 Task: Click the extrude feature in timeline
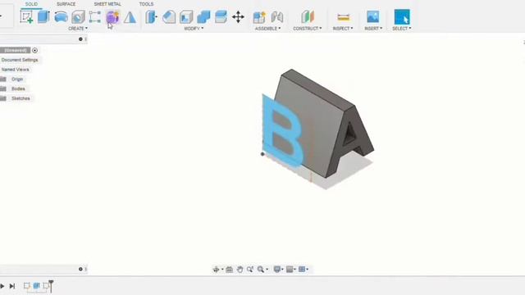[36, 286]
